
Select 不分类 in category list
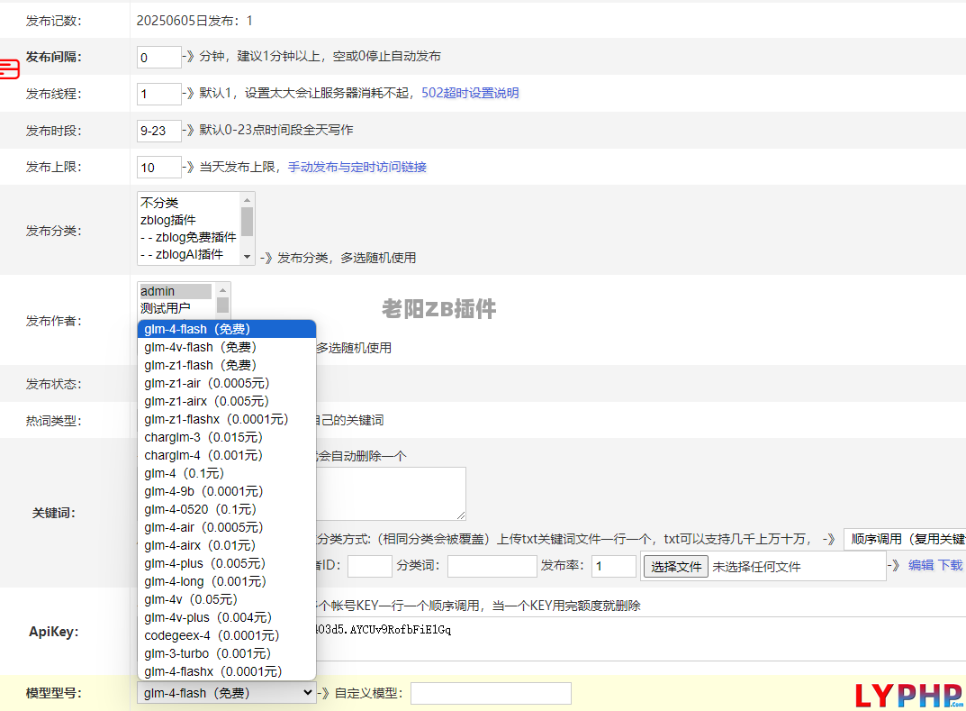tap(189, 203)
